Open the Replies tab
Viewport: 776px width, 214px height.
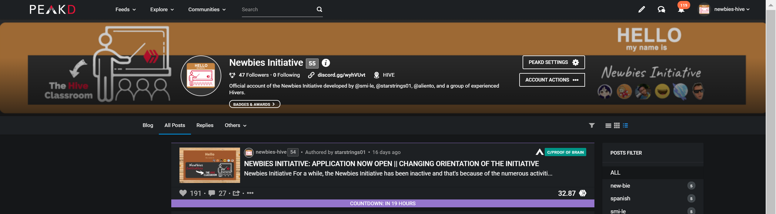205,125
